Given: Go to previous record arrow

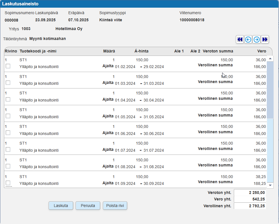Looking at the screenshot, I should (248, 39).
